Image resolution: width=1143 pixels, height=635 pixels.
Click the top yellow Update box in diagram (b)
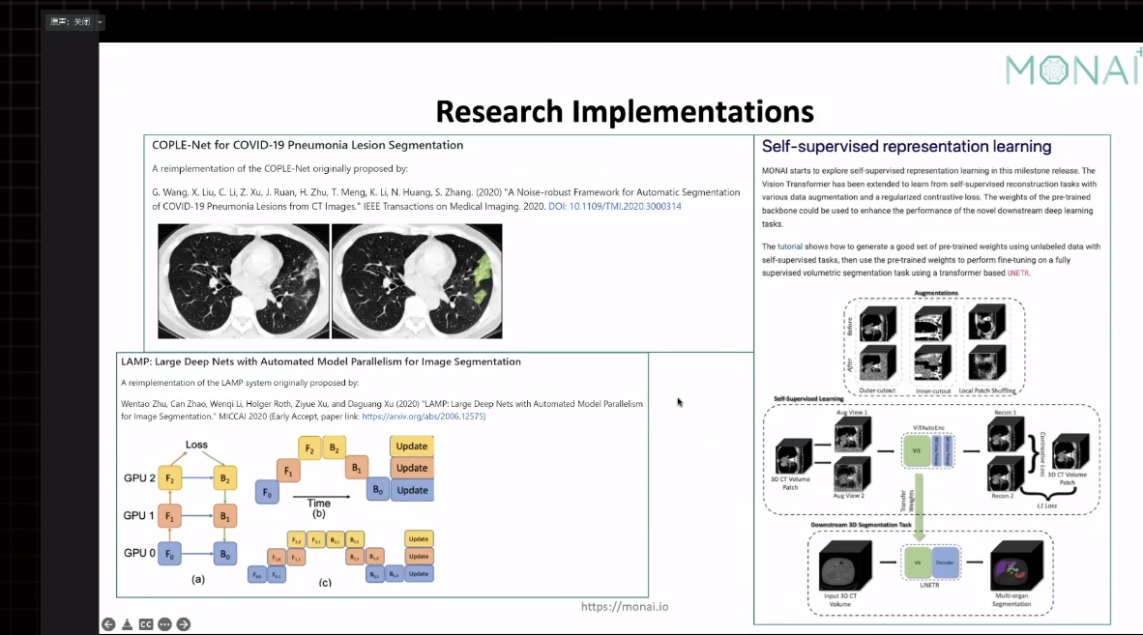point(412,446)
